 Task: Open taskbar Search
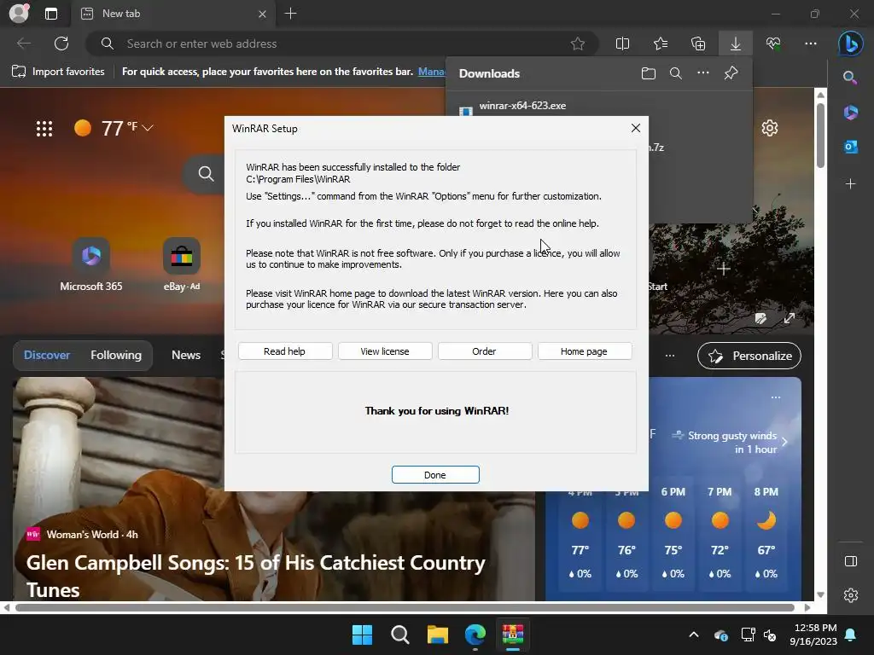tap(399, 635)
